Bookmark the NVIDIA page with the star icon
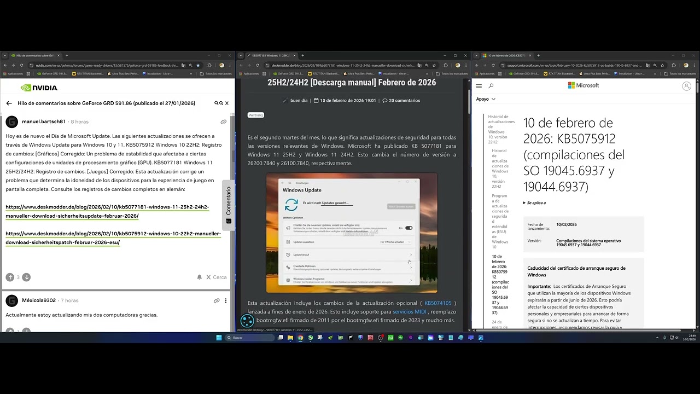The height and width of the screenshot is (394, 700). [x=198, y=65]
